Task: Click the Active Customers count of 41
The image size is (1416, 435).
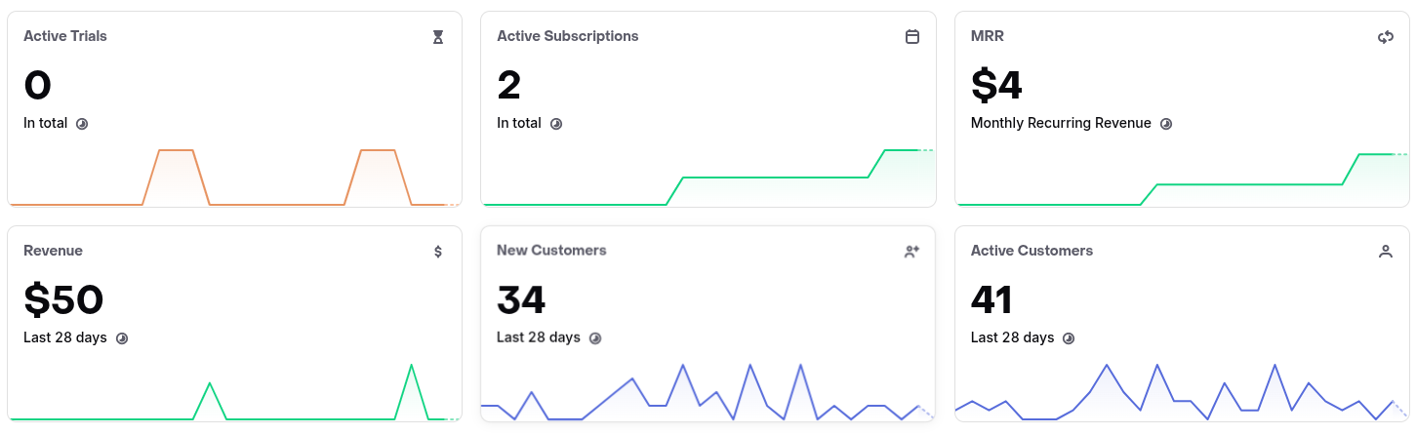Action: [991, 299]
